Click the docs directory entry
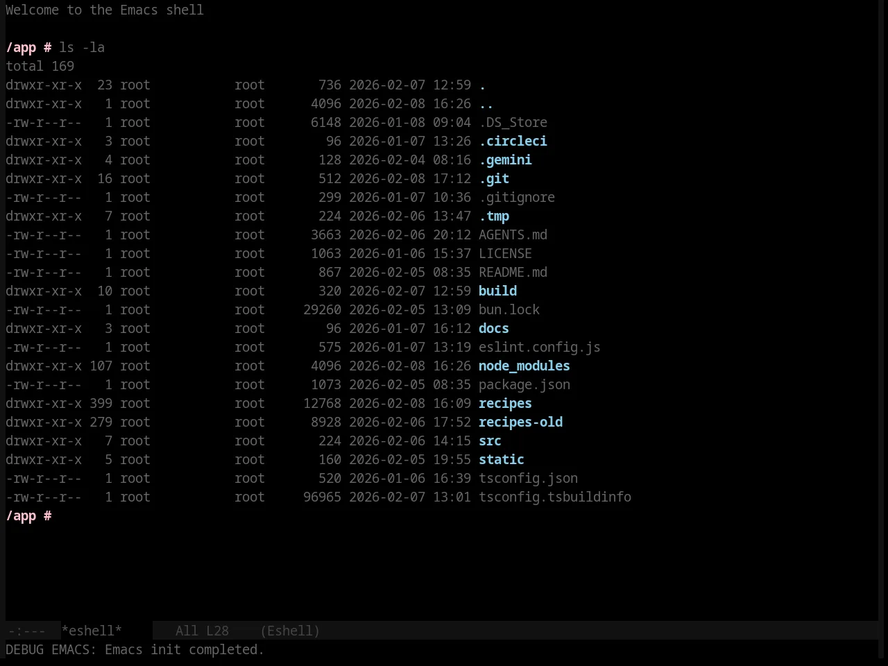The image size is (888, 666). (494, 328)
